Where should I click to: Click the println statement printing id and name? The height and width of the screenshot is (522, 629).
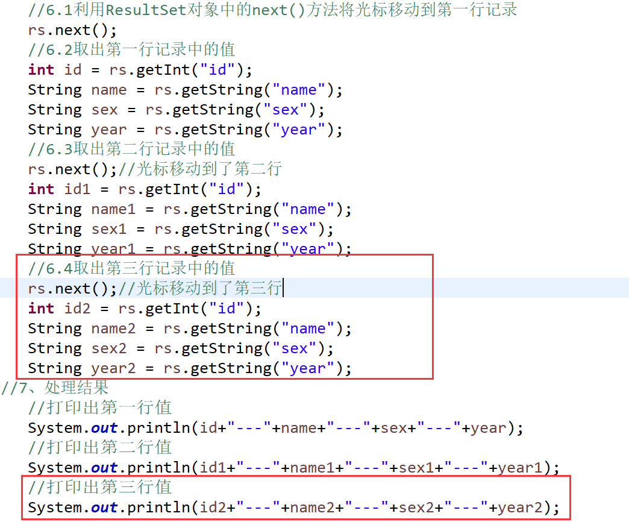pyautogui.click(x=275, y=428)
